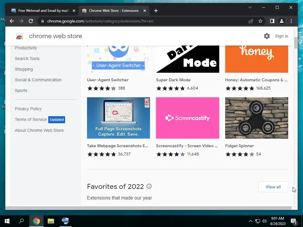303x227 pixels.
Task: Open the Chrome side panel
Action: 272,21
